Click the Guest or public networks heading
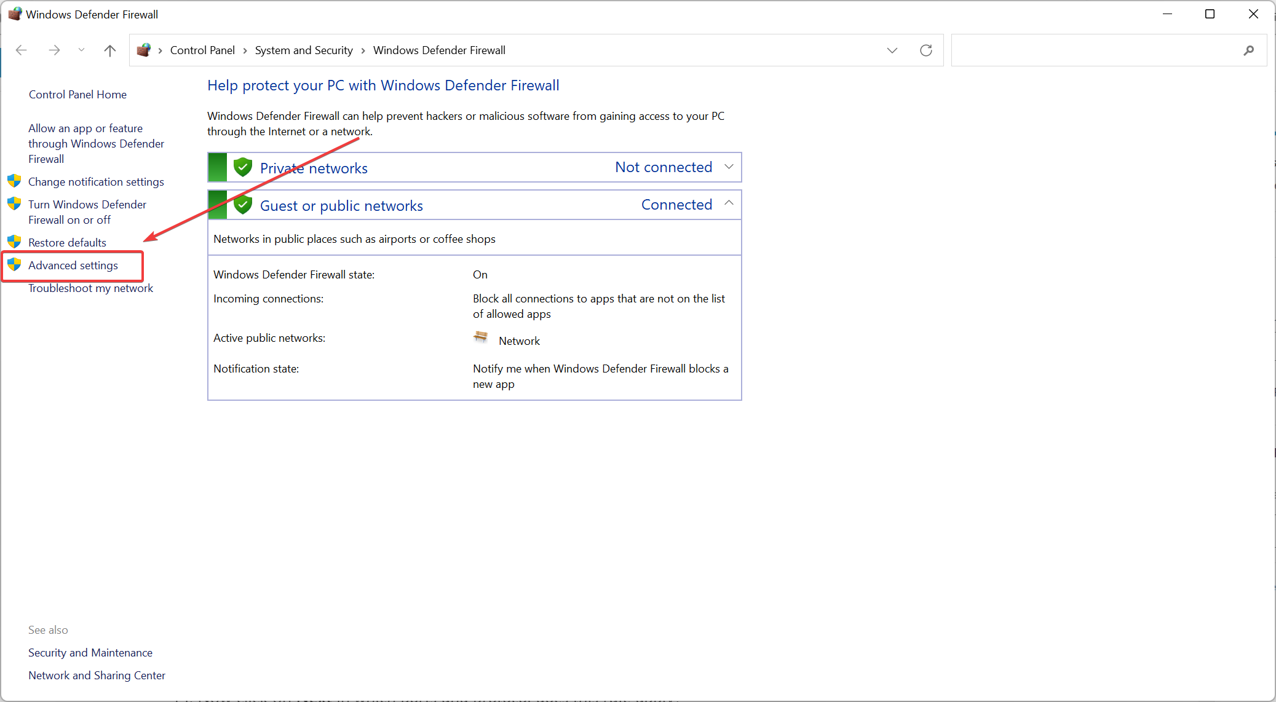The height and width of the screenshot is (702, 1276). (x=341, y=206)
